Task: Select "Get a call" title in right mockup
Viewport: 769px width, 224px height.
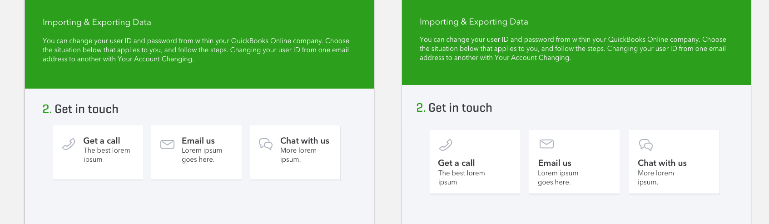Action: (456, 163)
